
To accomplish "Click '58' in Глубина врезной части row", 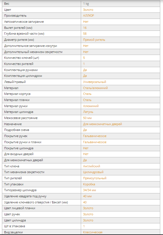I will coord(85,34).
